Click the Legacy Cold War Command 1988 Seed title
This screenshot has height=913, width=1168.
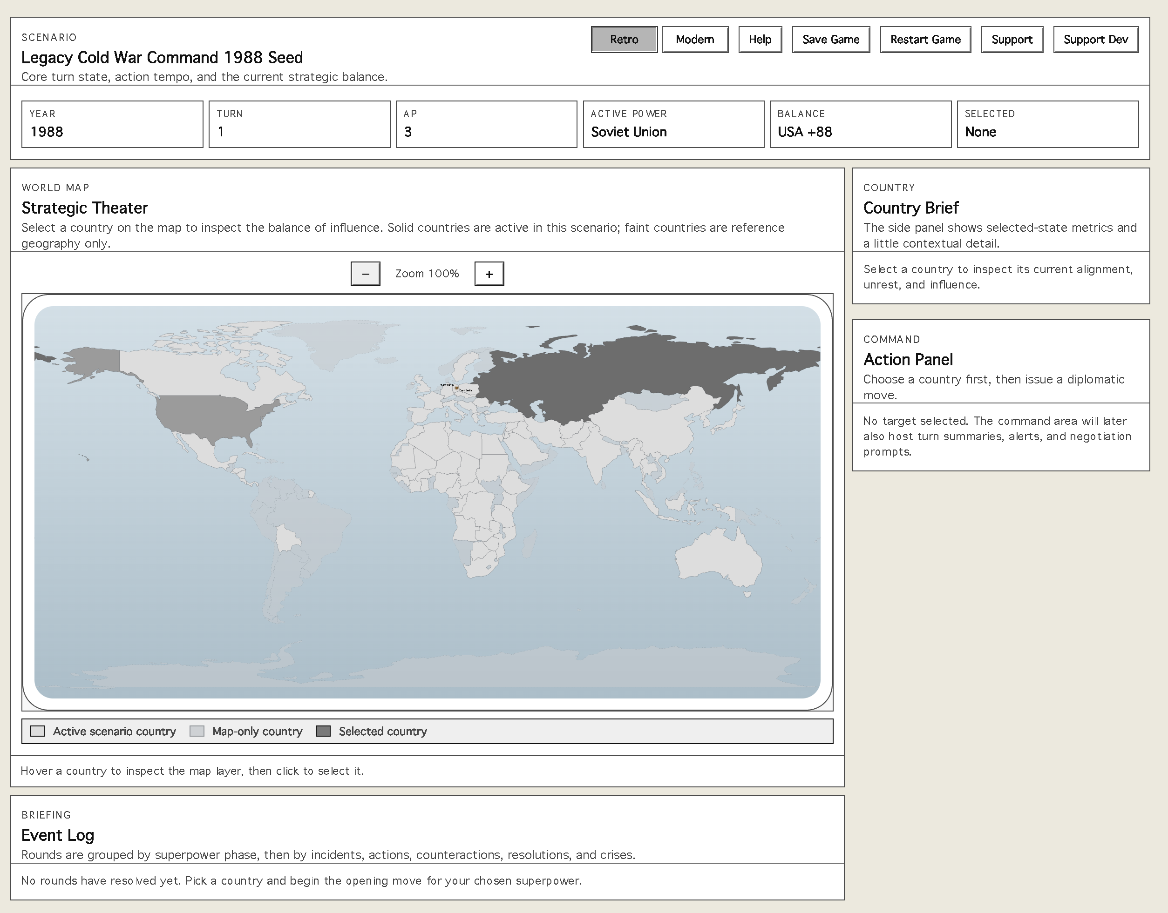coord(162,57)
